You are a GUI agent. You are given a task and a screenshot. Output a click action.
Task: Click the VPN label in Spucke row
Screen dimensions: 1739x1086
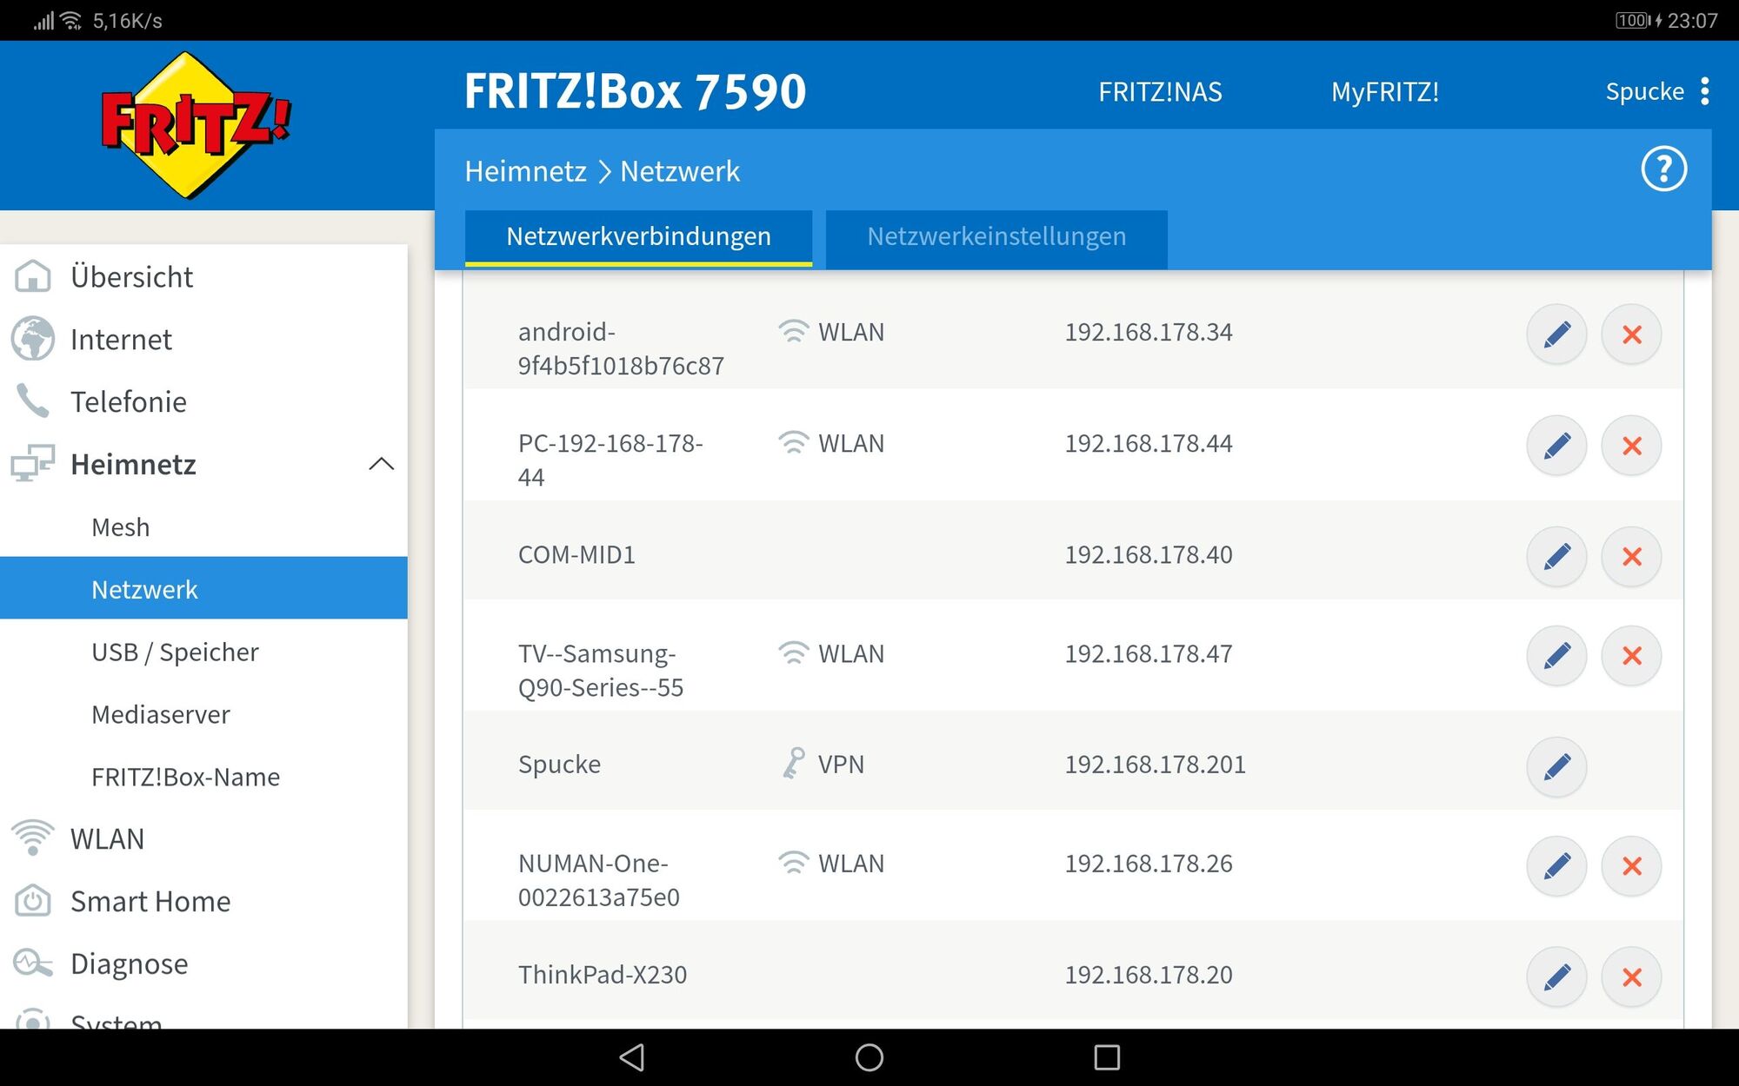click(841, 765)
